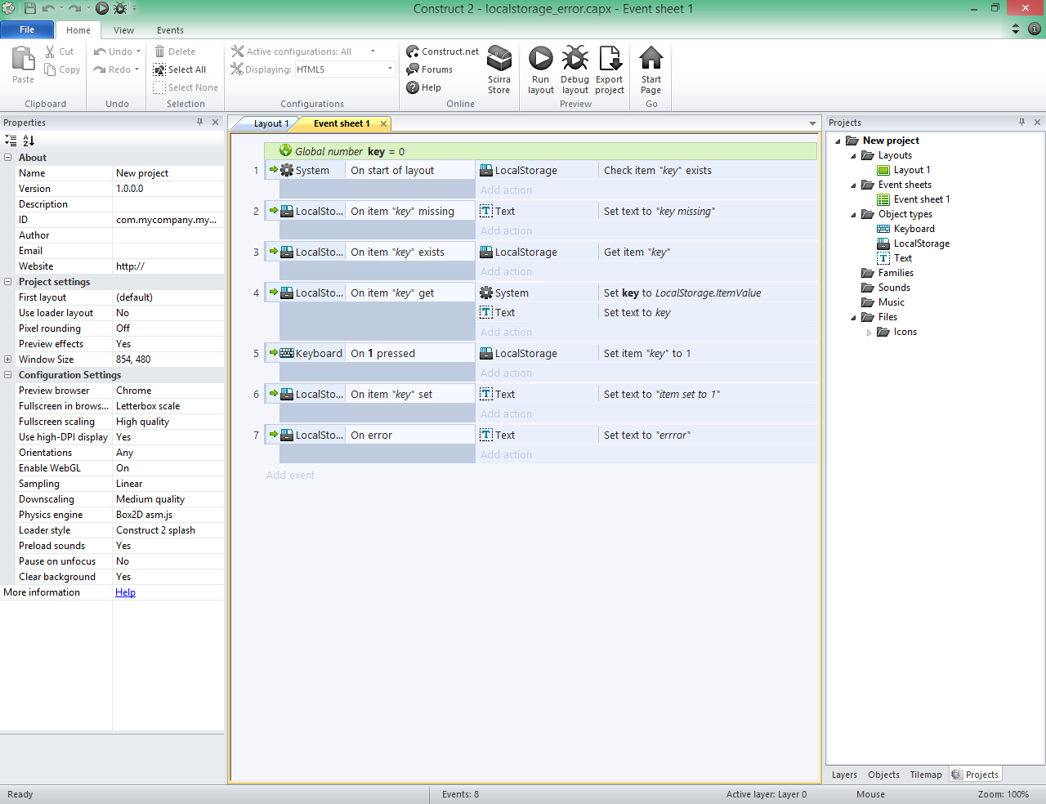Edit the project Name field
Viewport: 1046px width, 804px height.
click(168, 173)
